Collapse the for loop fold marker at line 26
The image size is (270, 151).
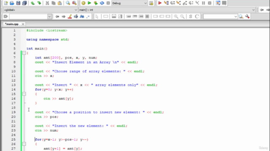[x=24, y=144]
